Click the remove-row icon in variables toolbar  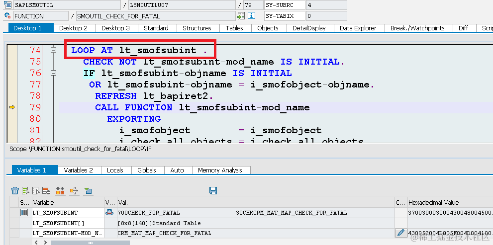(x=46, y=190)
